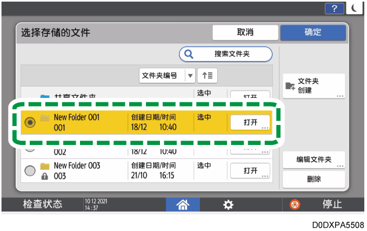This screenshot has width=367, height=231.
Task: Toggle the night mode moon icon
Action: point(353,9)
